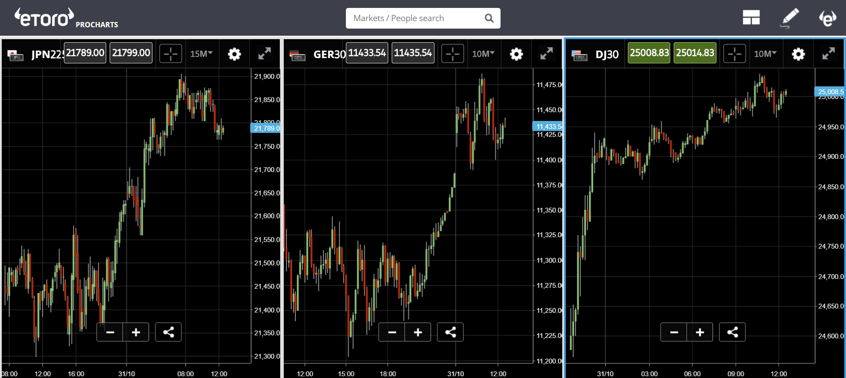Screen dimensions: 846x378
Task: Toggle crosshair on GER30 chart
Action: point(453,54)
